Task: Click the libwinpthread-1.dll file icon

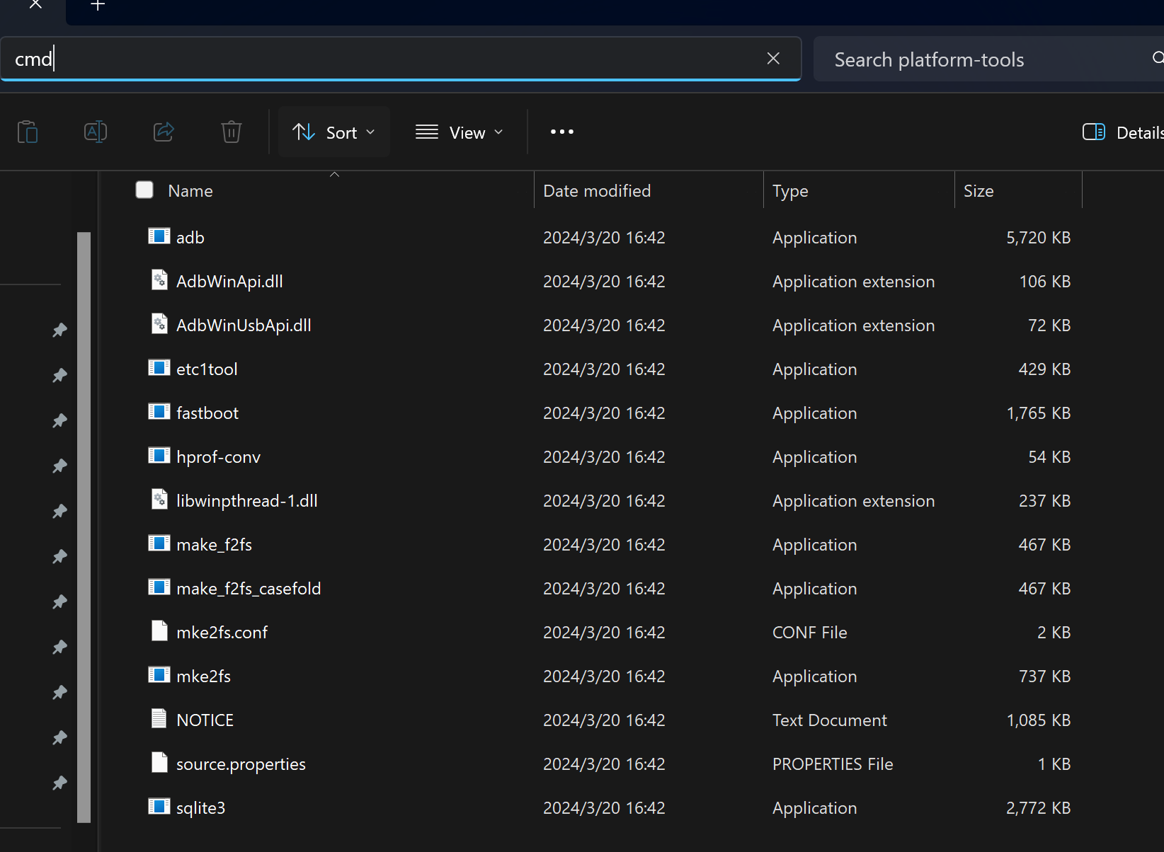Action: click(159, 500)
